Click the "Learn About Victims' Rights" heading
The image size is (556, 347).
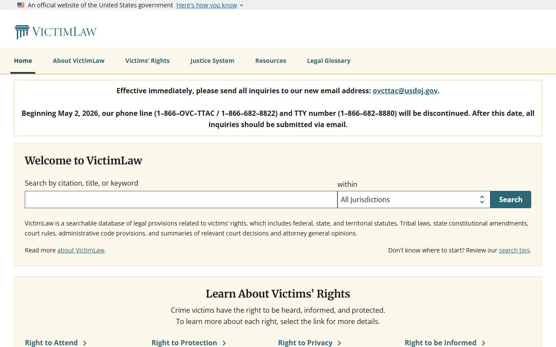point(278,294)
